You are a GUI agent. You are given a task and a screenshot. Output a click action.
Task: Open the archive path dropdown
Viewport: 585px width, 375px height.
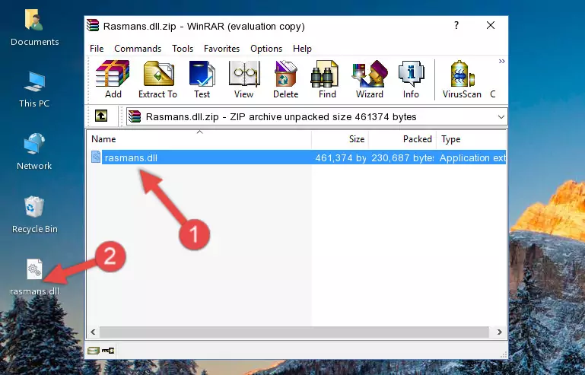(501, 117)
